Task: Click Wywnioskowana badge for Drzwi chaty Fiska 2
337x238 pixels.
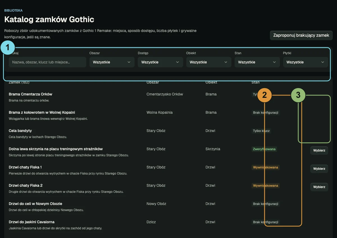Action: pyautogui.click(x=265, y=186)
